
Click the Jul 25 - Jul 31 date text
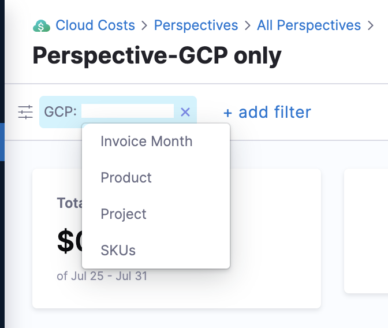[109, 276]
